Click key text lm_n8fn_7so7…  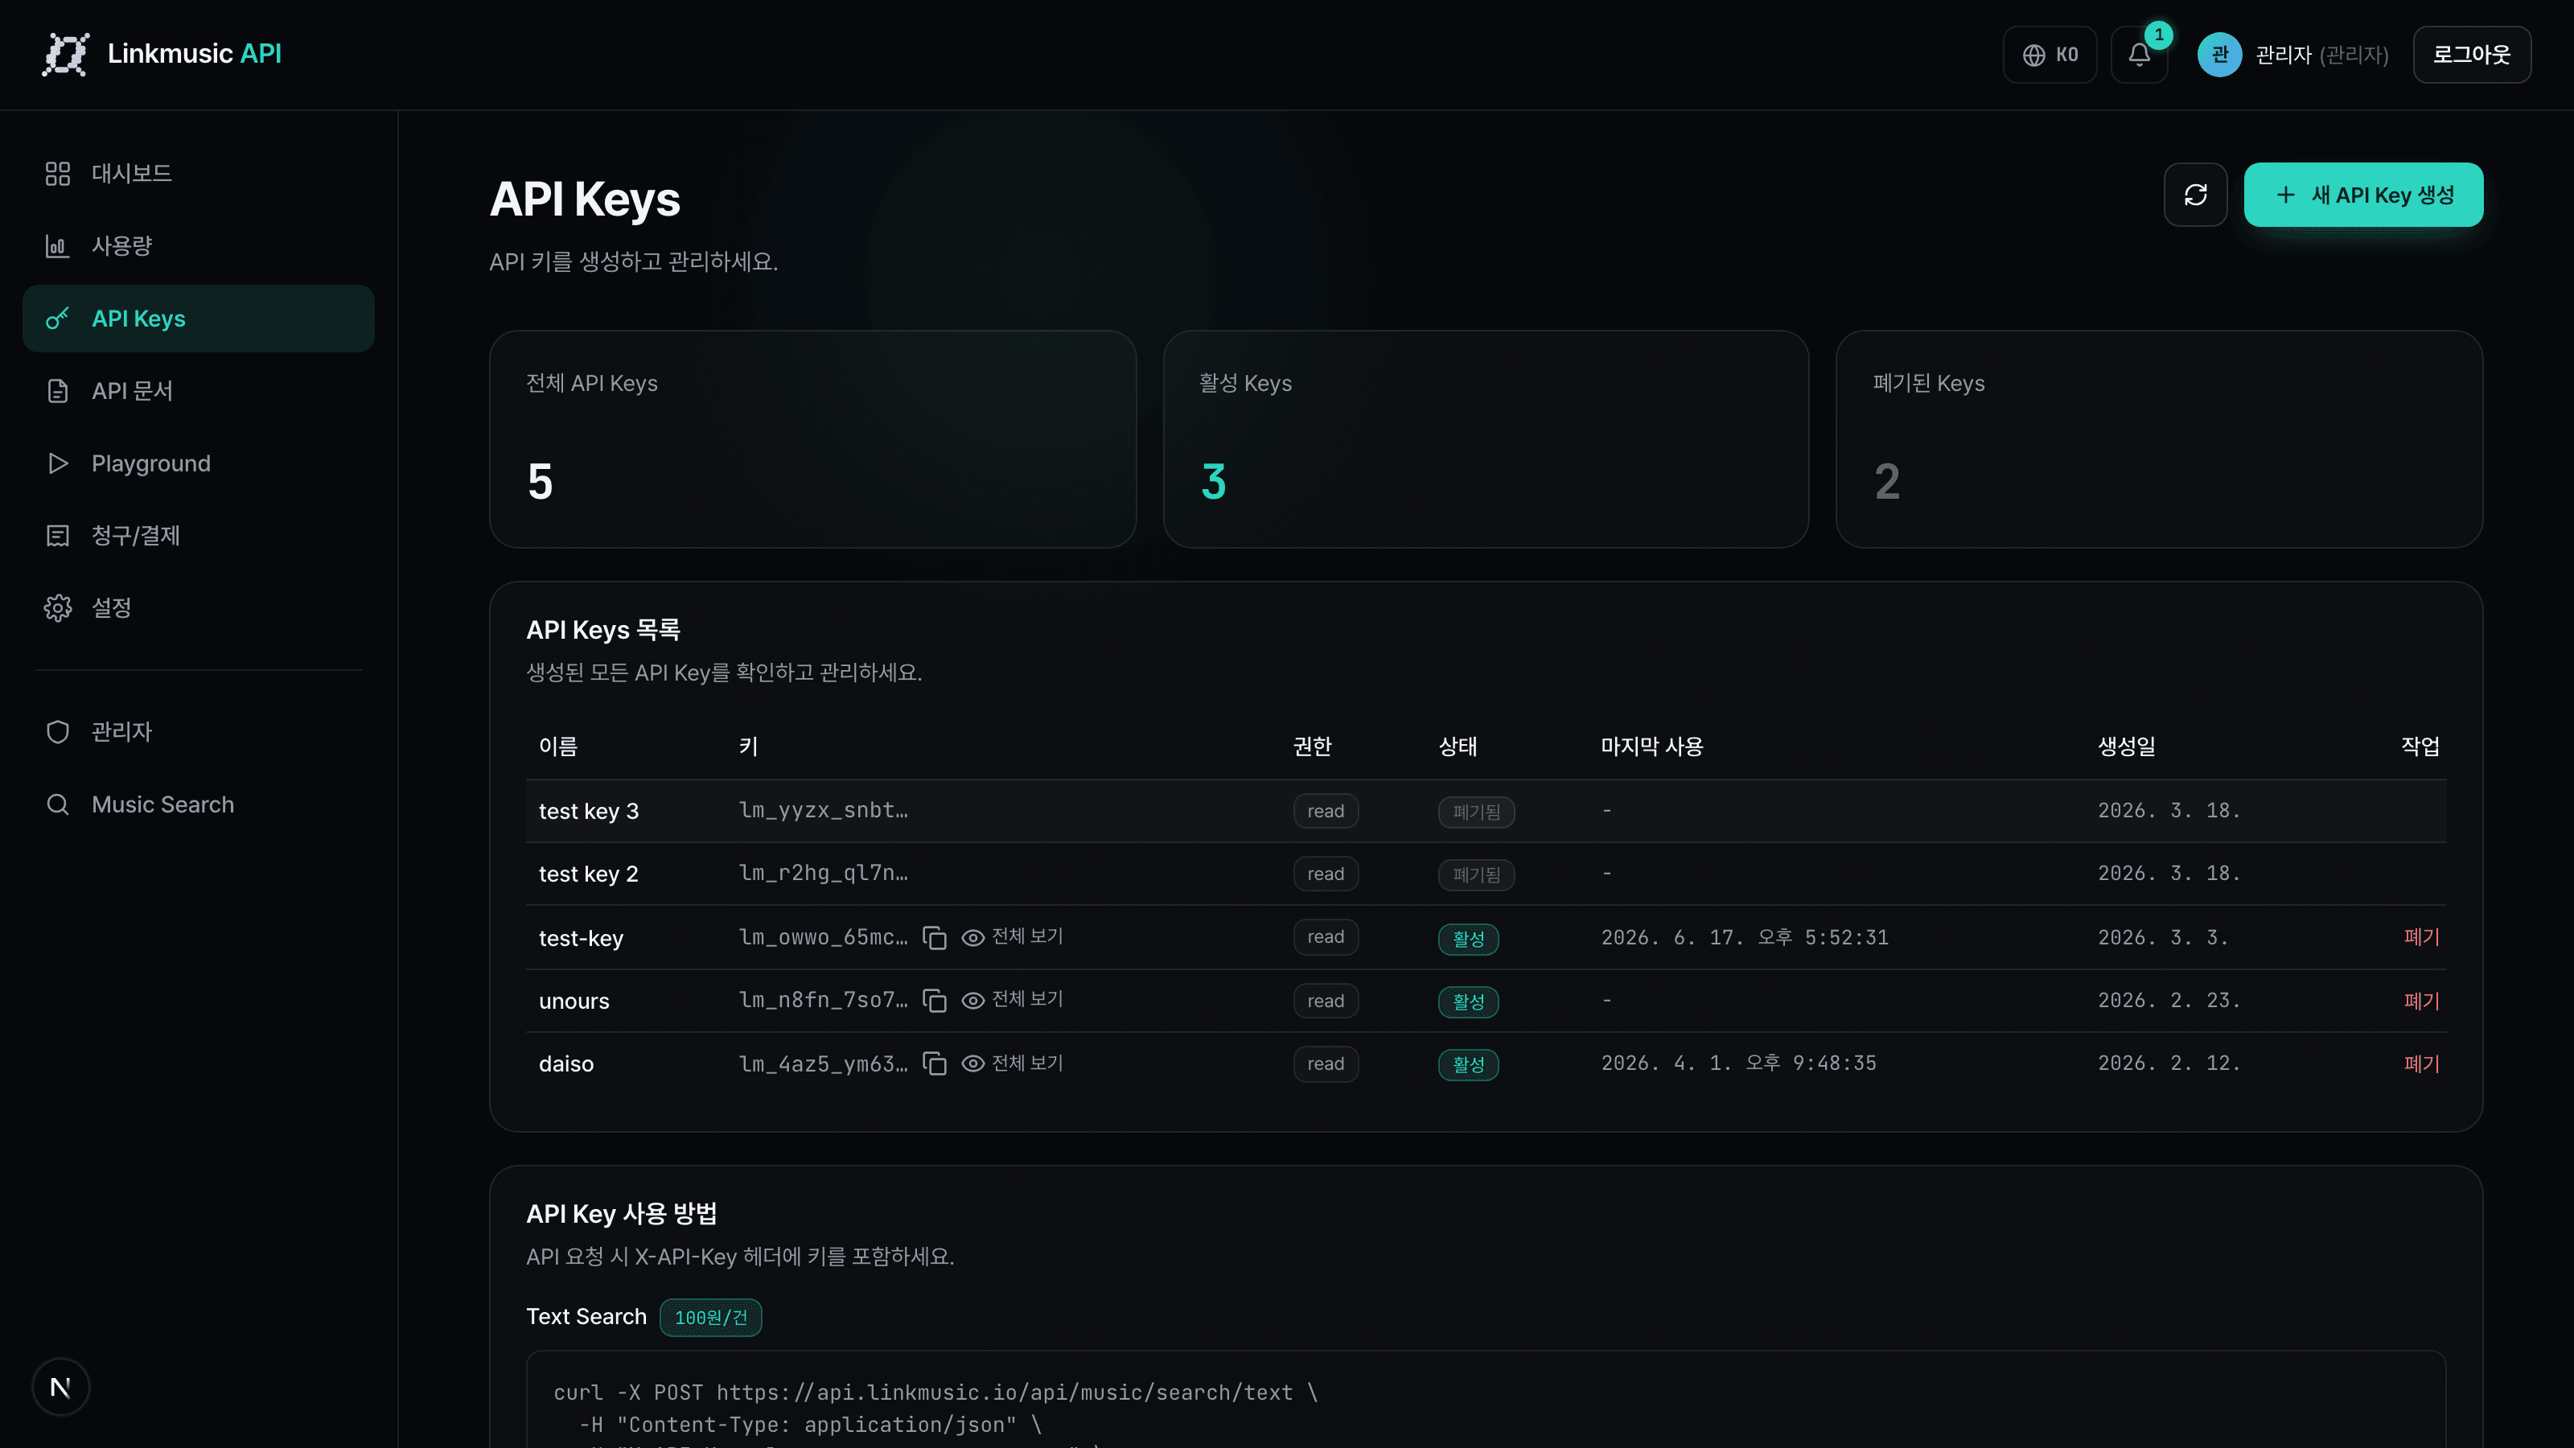(824, 1000)
